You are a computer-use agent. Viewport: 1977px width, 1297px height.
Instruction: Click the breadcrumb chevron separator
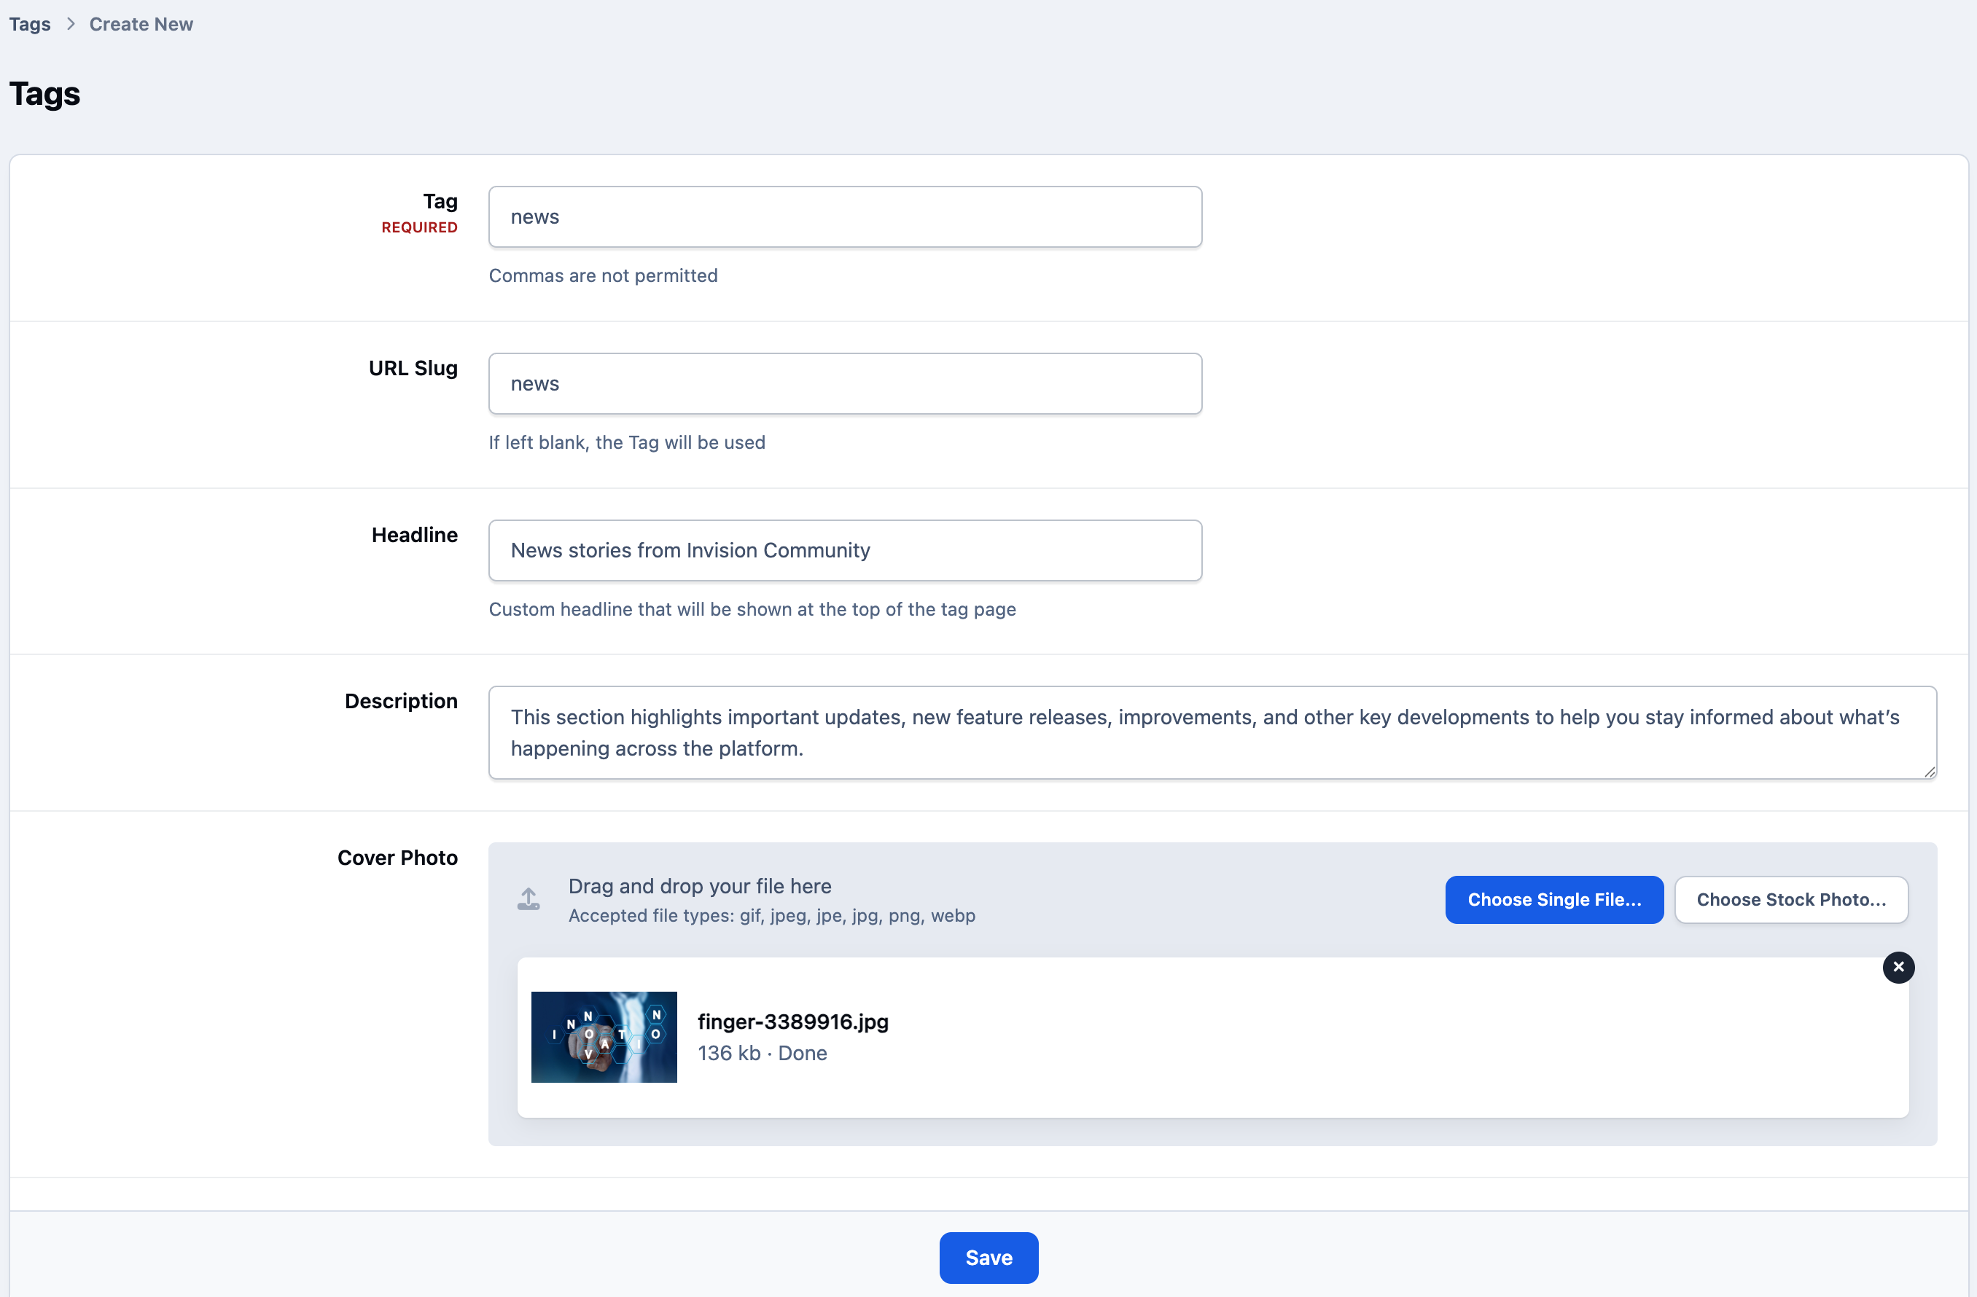(71, 24)
